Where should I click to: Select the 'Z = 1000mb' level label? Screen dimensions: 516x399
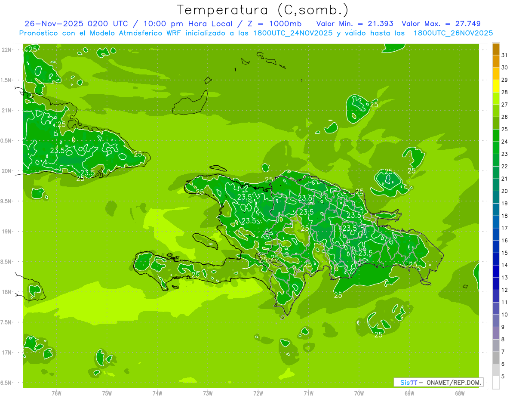click(275, 24)
